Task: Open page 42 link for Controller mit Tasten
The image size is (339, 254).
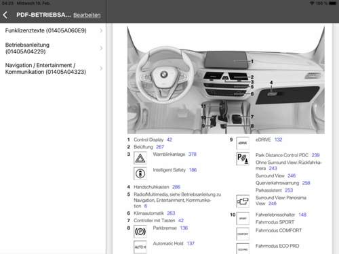Action: (x=181, y=220)
